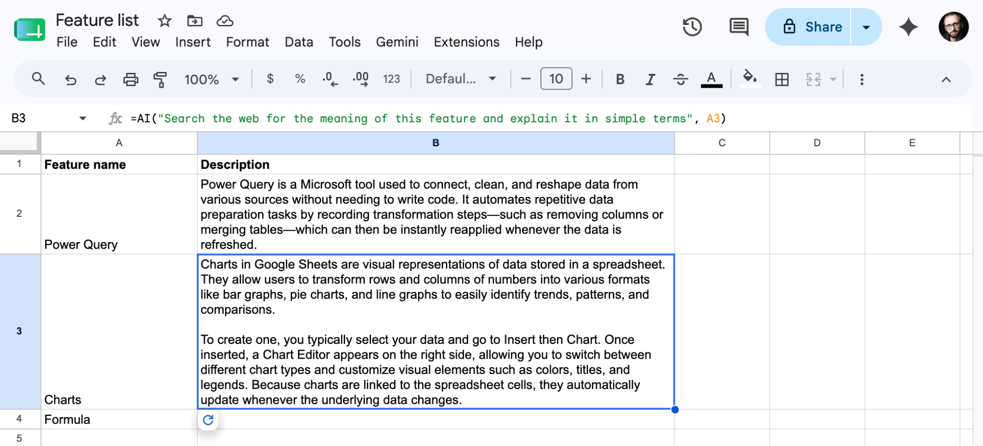Select row 4 header
Image resolution: width=983 pixels, height=446 pixels.
19,419
